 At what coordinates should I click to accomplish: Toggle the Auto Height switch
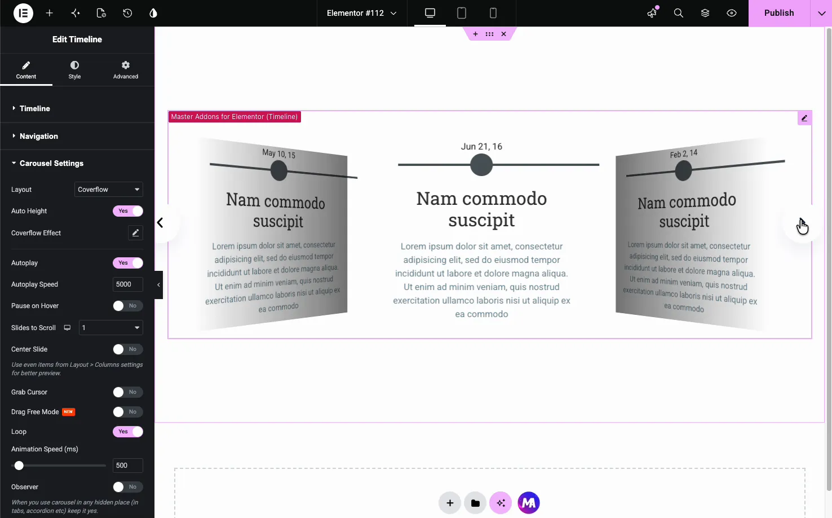(x=128, y=211)
